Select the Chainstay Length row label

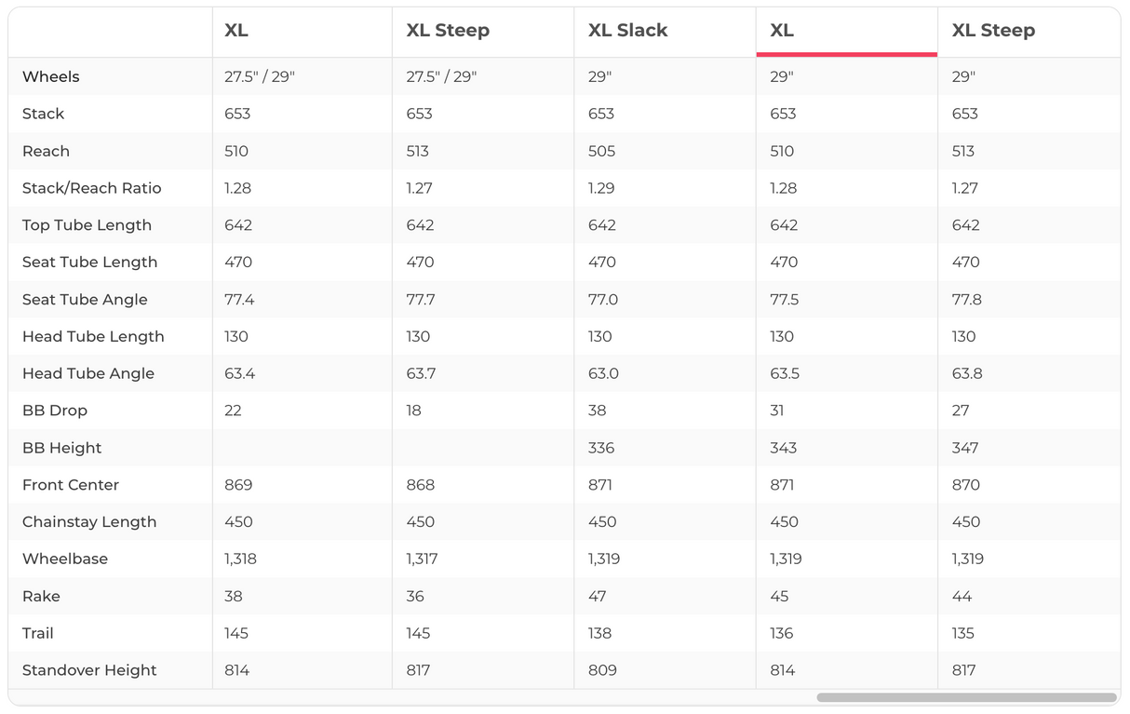pos(89,522)
